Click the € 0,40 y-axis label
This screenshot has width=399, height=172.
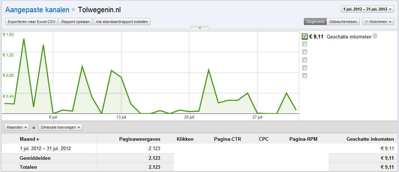[8, 96]
